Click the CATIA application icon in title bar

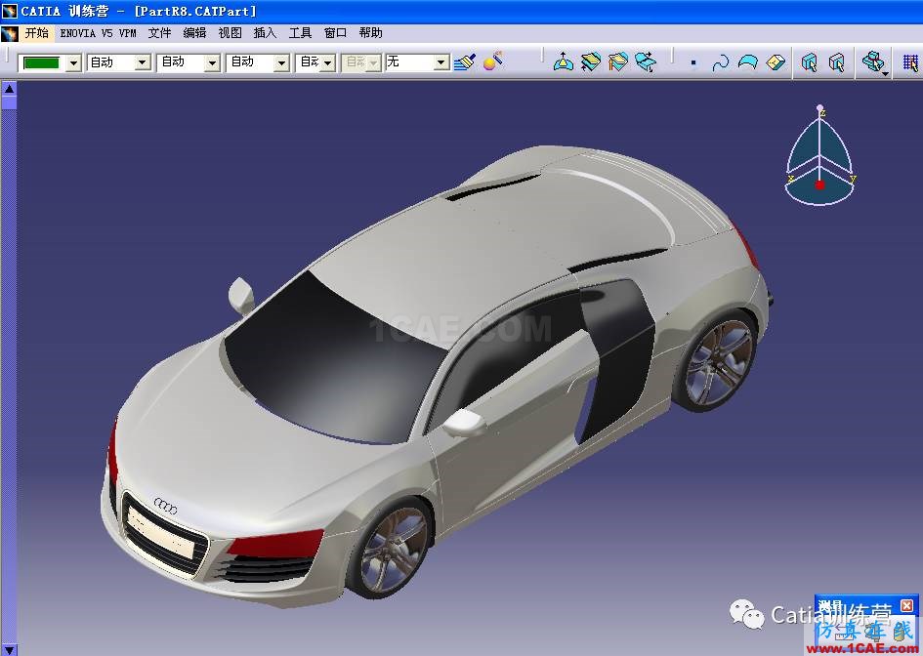(10, 11)
